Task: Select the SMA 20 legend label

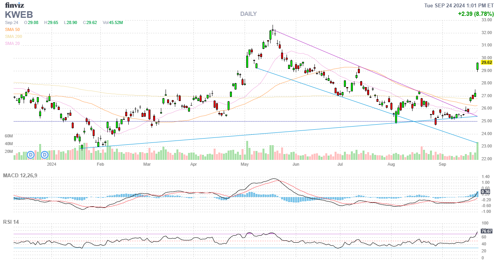Action: coord(12,43)
